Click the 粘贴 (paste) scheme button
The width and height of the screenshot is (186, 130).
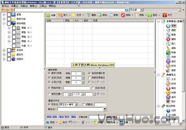[x=55, y=117]
